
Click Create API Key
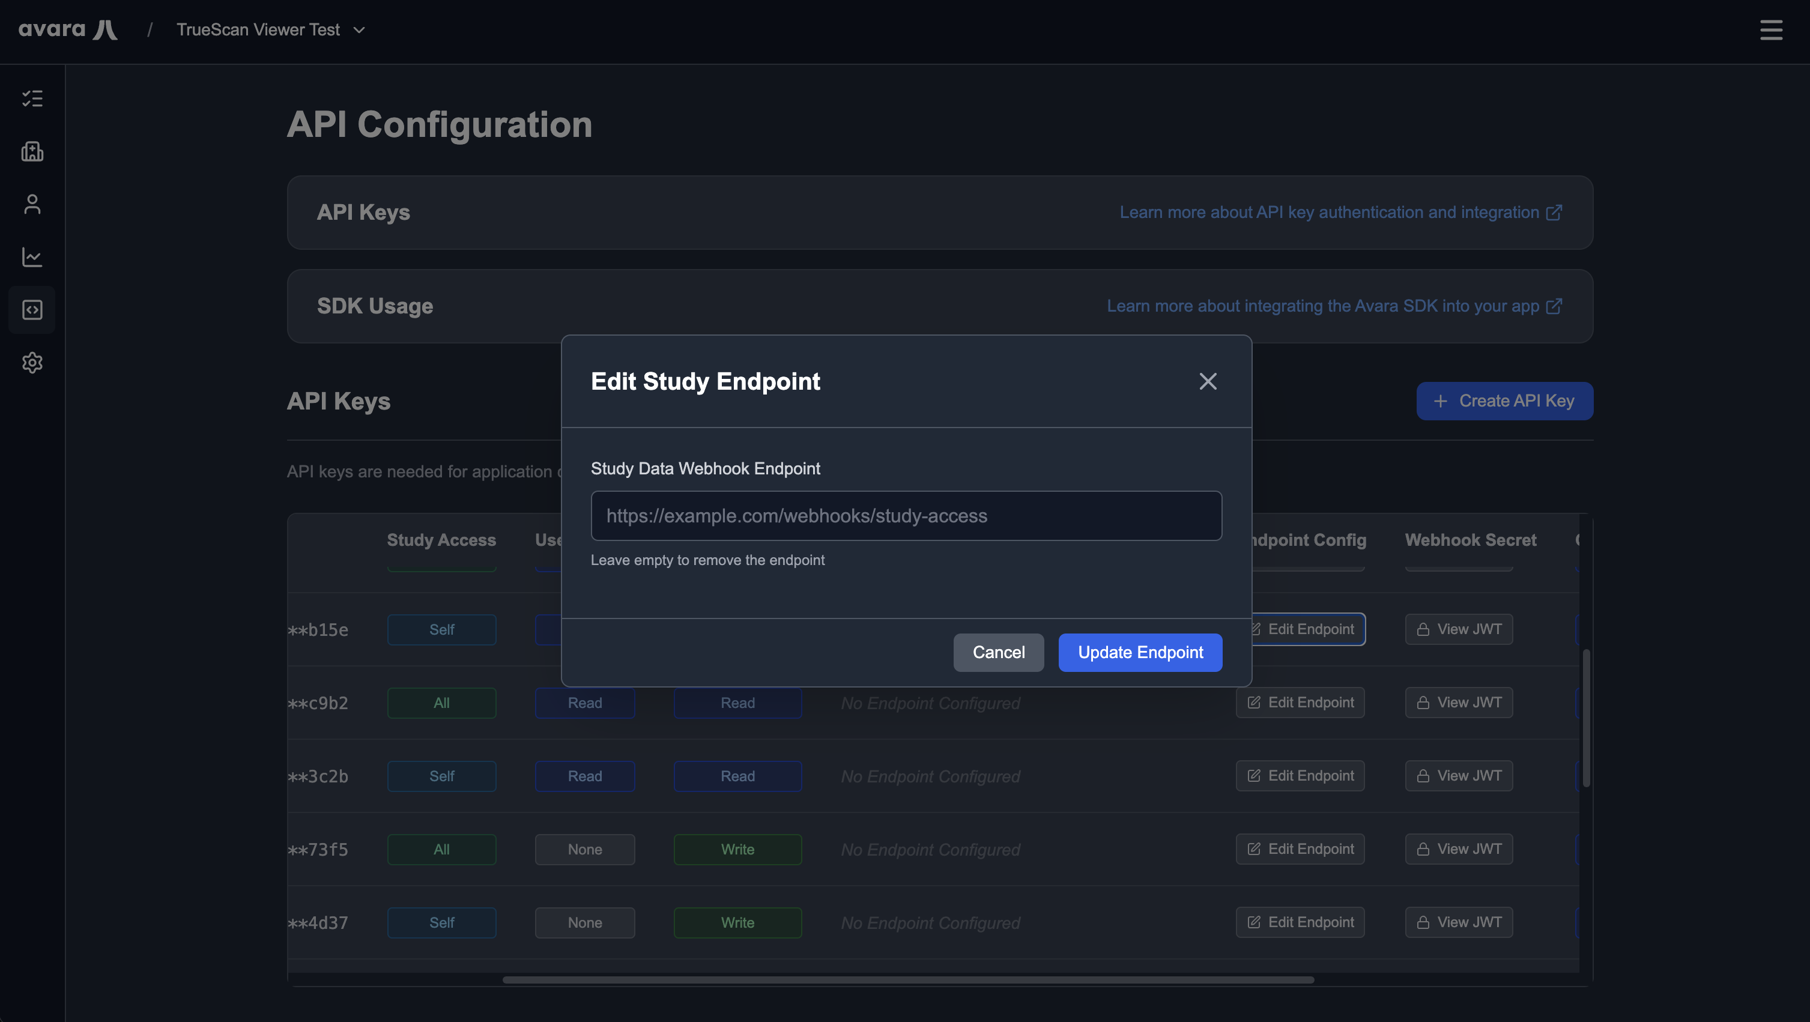[1504, 401]
